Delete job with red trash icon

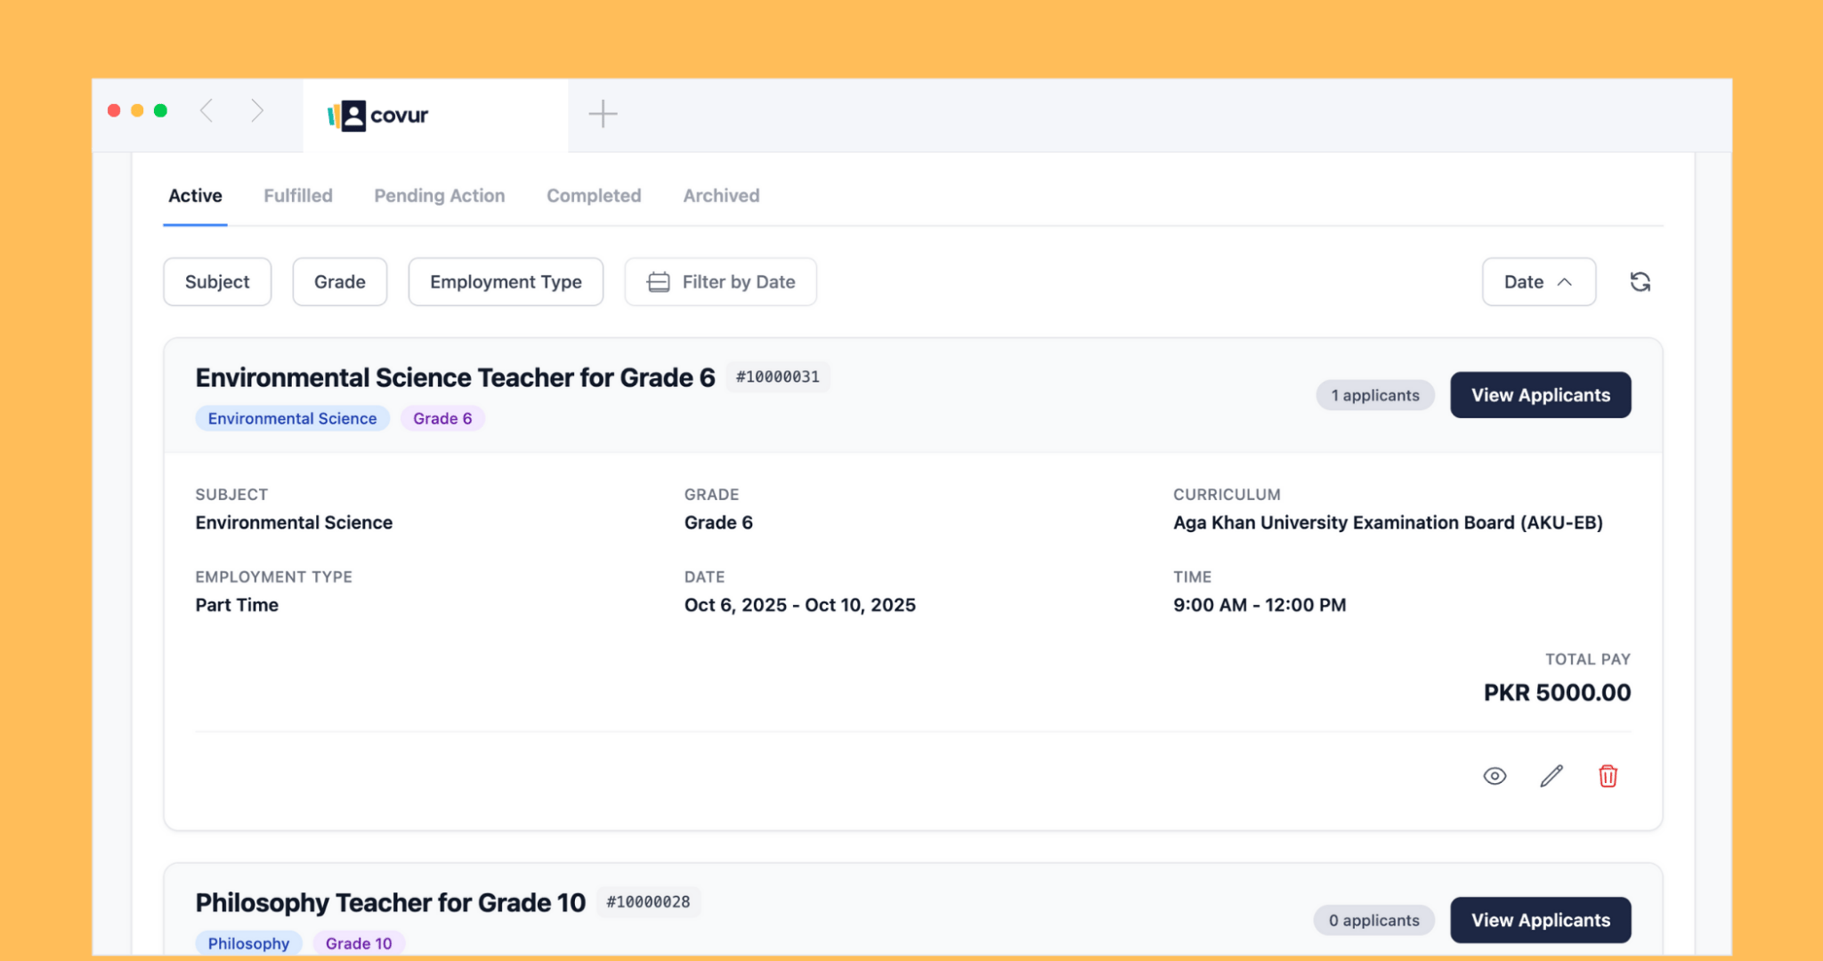click(1608, 776)
